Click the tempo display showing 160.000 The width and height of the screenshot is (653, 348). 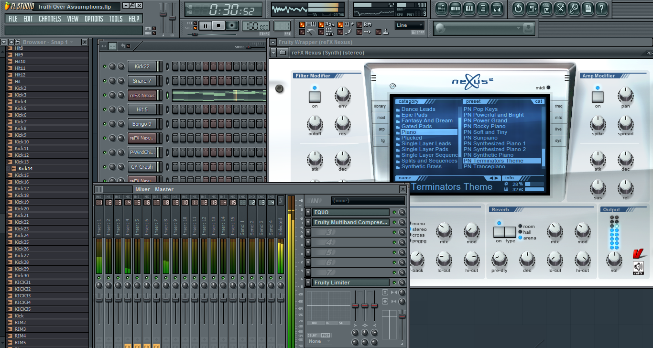coord(256,26)
